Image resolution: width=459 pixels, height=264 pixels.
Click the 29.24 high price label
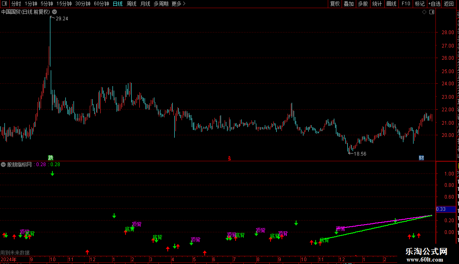coord(62,19)
